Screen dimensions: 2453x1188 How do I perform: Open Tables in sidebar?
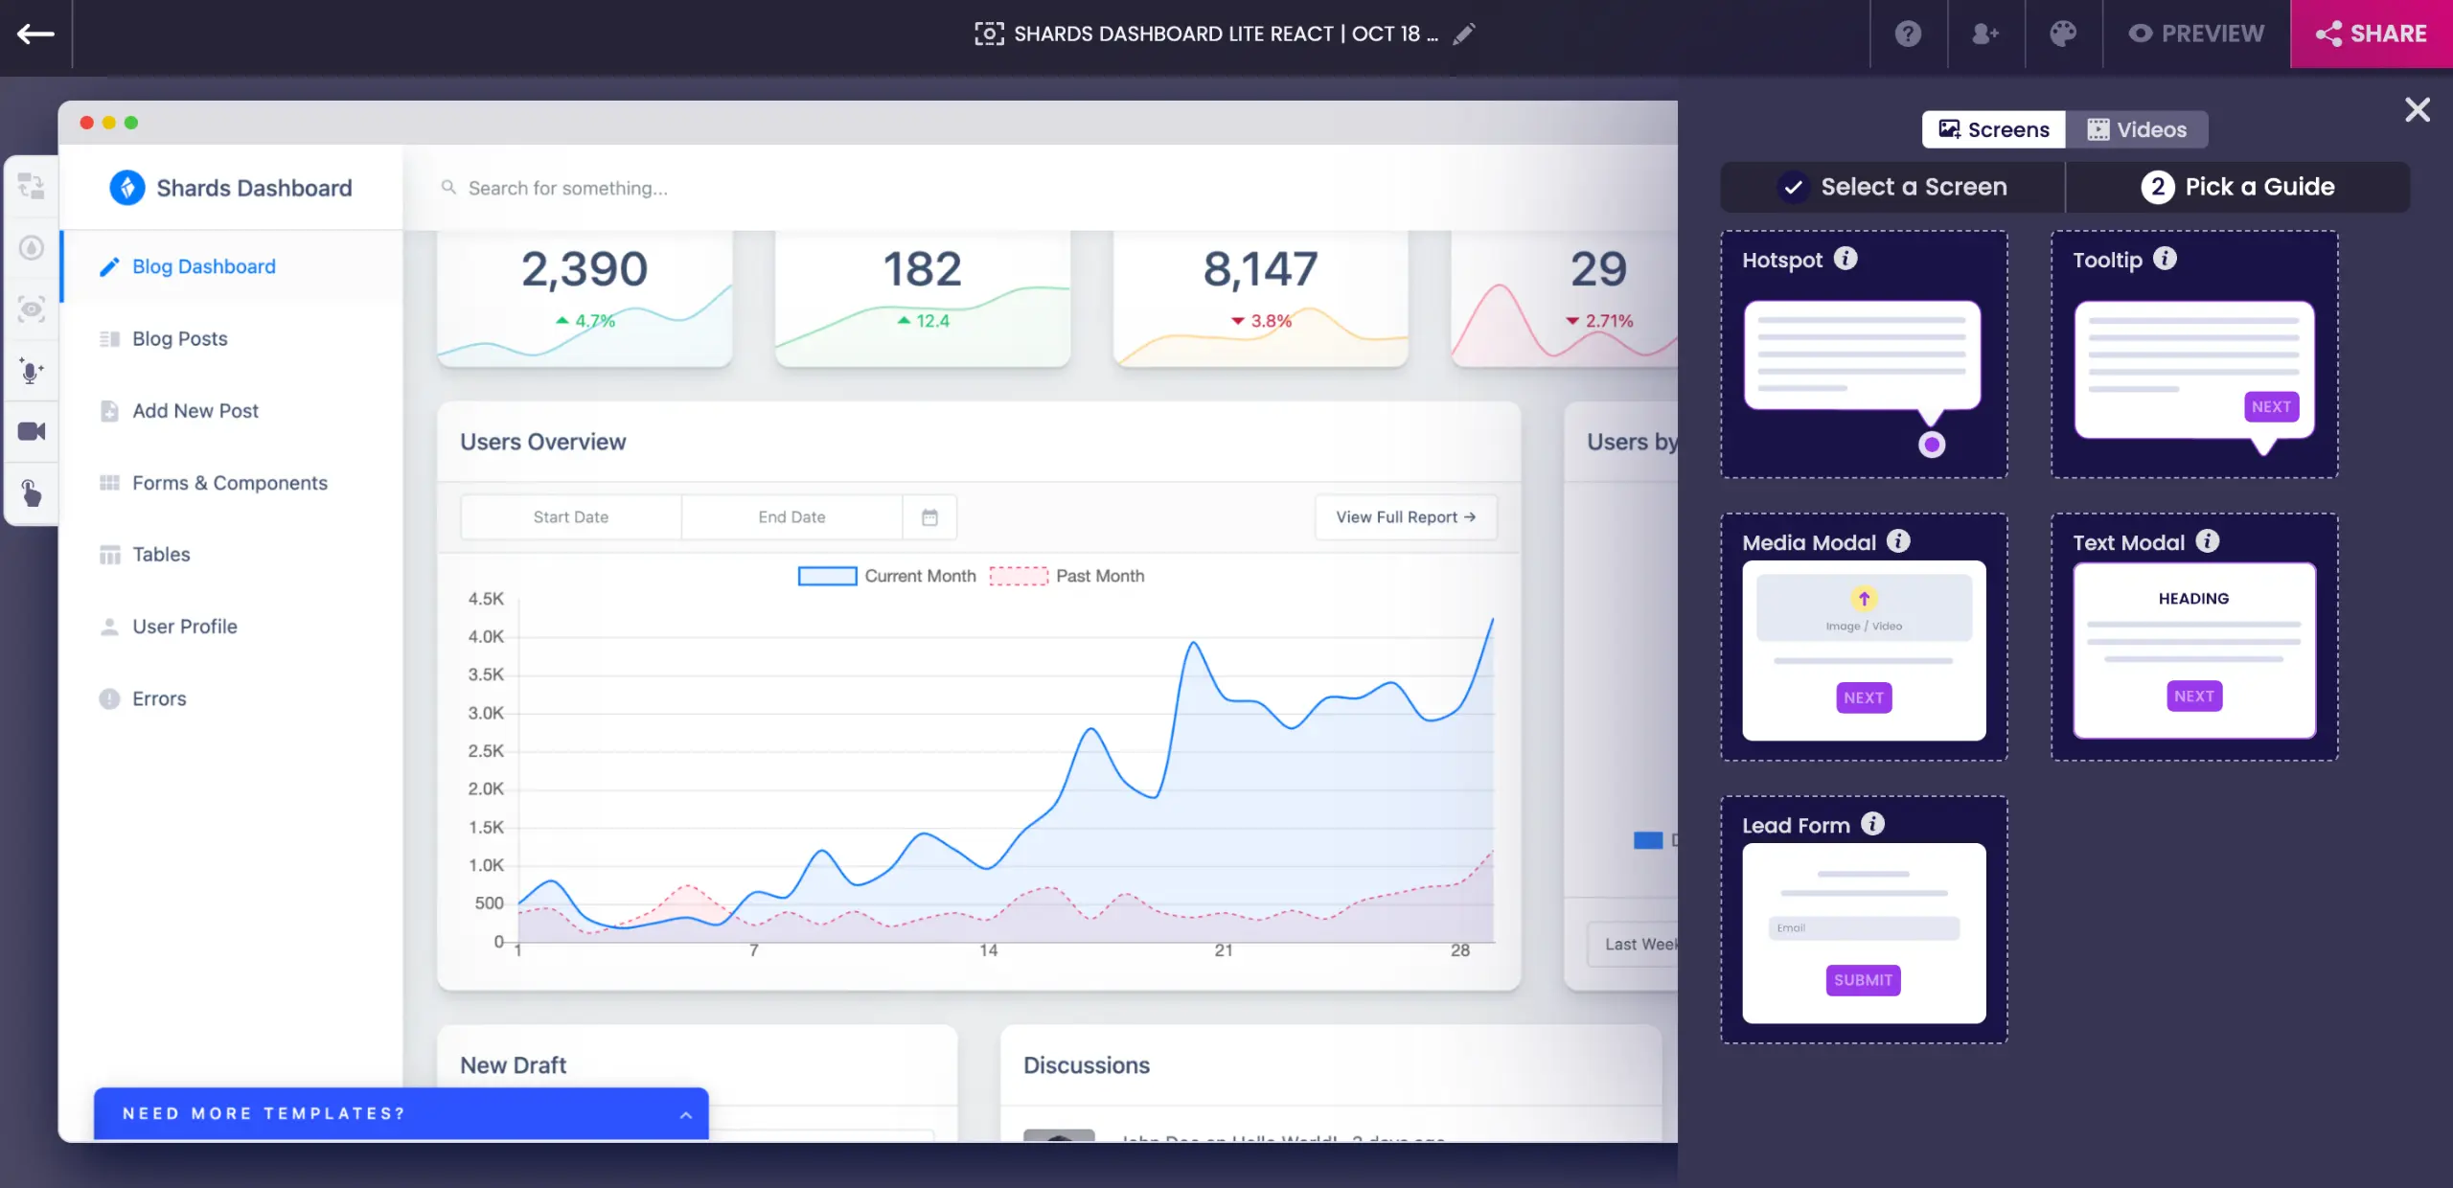[232, 555]
